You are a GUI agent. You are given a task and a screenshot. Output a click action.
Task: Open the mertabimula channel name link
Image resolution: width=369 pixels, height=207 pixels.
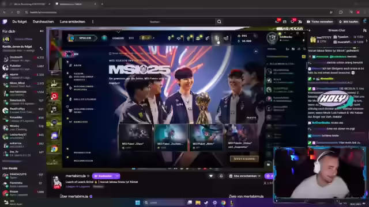(x=76, y=176)
